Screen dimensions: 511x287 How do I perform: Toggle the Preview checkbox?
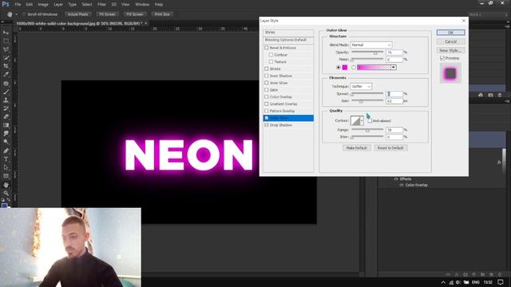pos(442,58)
